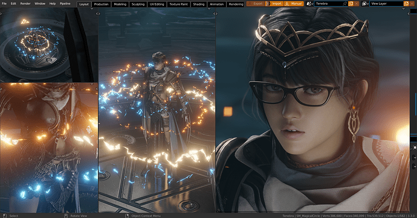Viewport: 417px width, 218px height.
Task: Open the view layer browse dropdown
Action: click(x=365, y=4)
